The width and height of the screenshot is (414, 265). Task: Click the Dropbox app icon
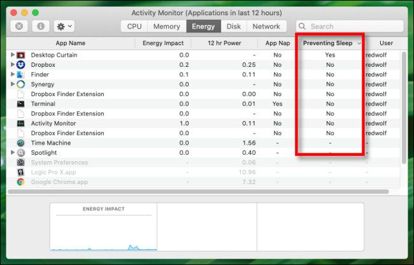click(x=20, y=65)
